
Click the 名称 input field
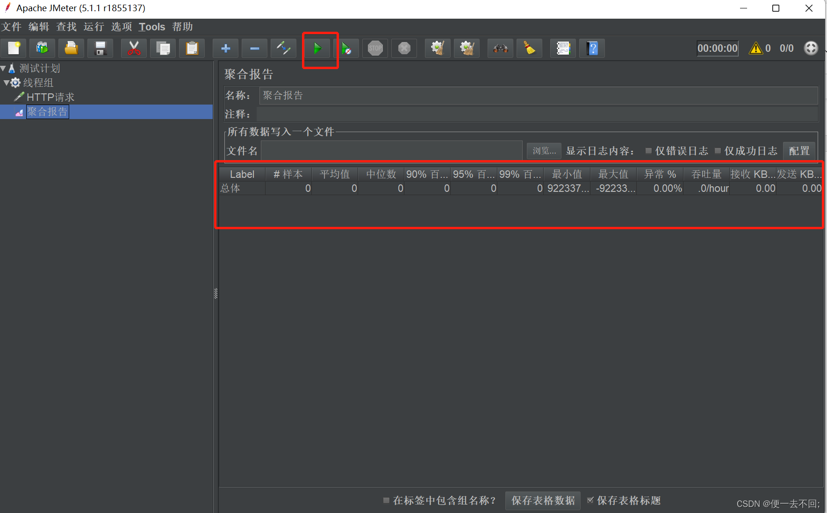(539, 95)
